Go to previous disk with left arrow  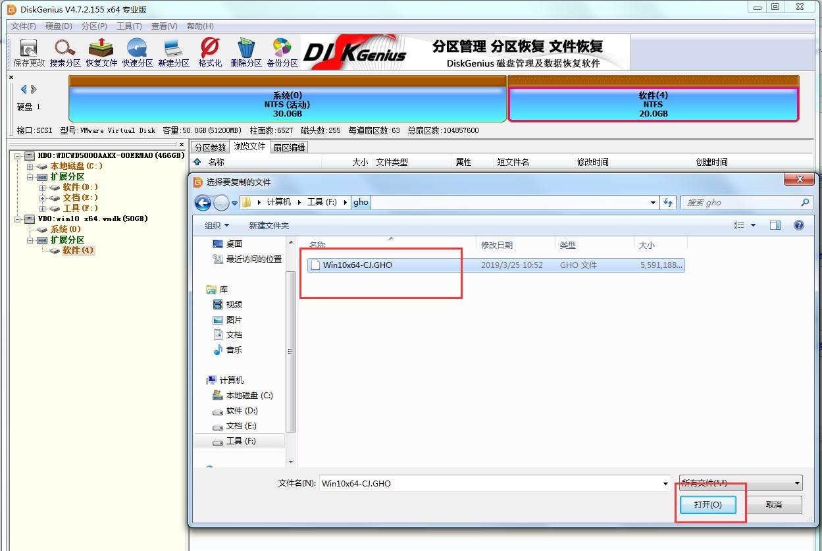pos(24,89)
